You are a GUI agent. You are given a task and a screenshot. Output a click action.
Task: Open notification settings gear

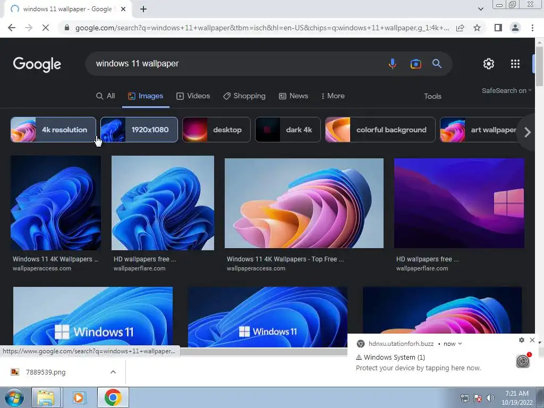(x=522, y=340)
